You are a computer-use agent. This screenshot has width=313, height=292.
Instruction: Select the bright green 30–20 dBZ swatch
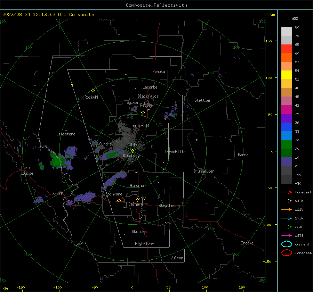pyautogui.click(x=287, y=144)
